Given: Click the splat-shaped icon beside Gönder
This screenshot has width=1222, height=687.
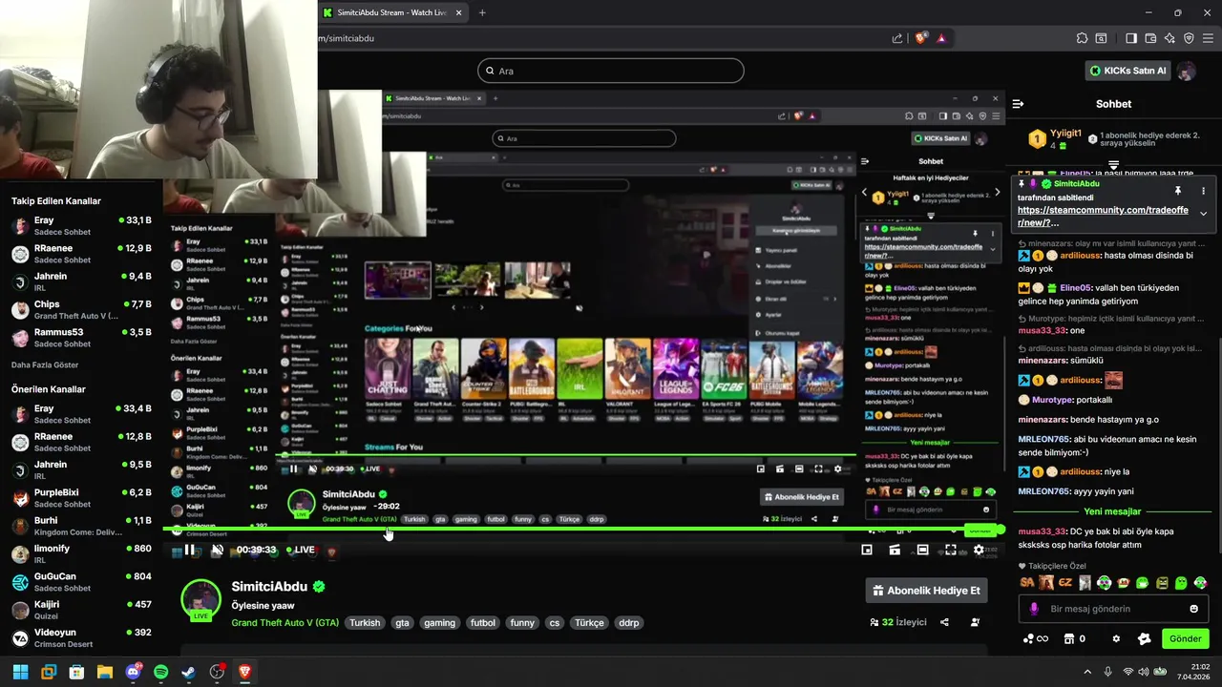Looking at the screenshot, I should (x=1144, y=638).
